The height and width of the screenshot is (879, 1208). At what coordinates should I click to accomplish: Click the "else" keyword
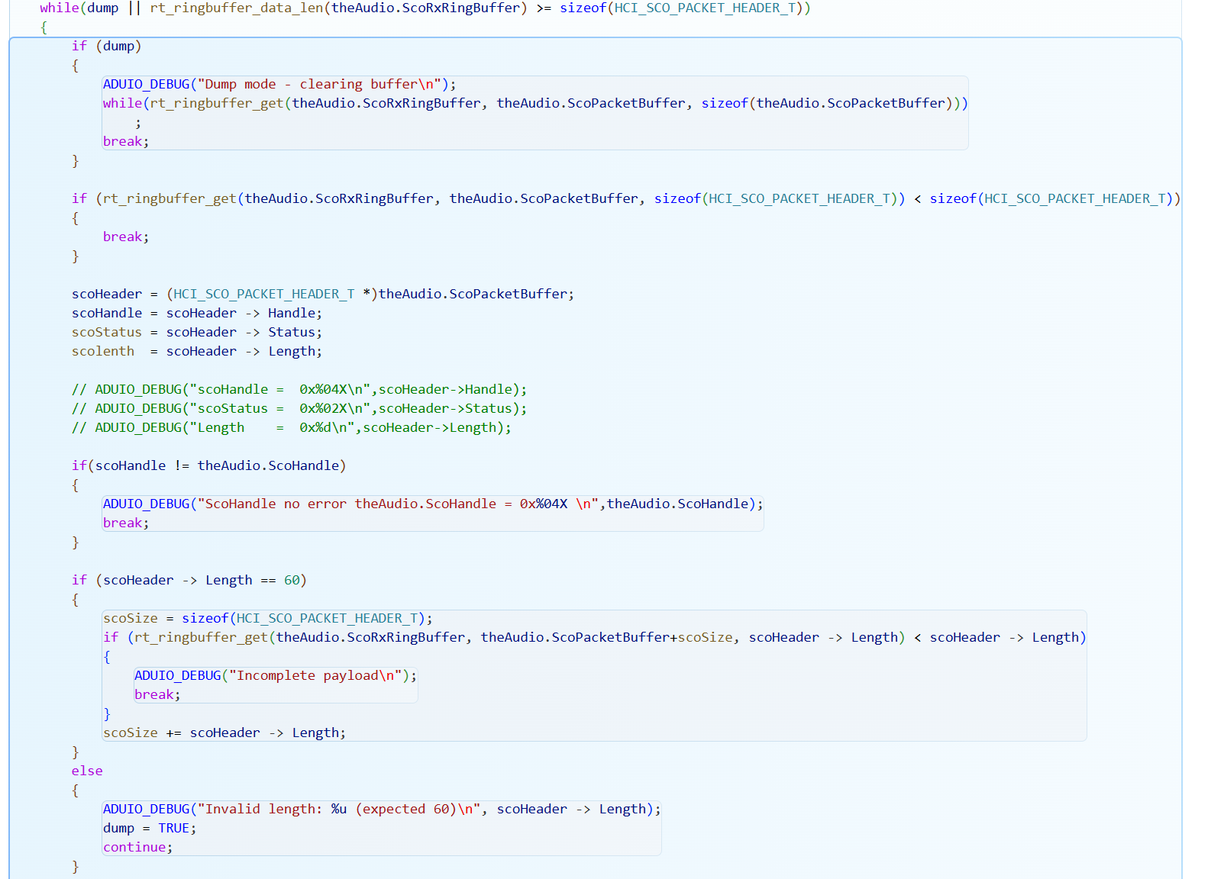(x=87, y=771)
